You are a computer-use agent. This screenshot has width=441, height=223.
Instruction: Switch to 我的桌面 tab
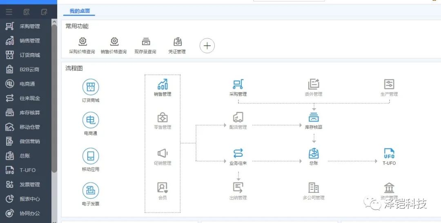click(x=80, y=11)
